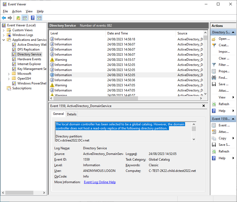Collapse the Event 1559 actions section
This screenshot has width=237, height=202.
pos(233,119)
